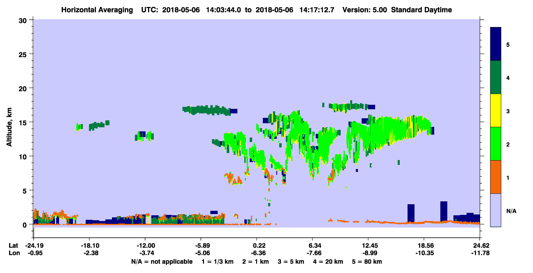
Task: Click the start time '14:03:44.0' in the title
Action: 224,10
